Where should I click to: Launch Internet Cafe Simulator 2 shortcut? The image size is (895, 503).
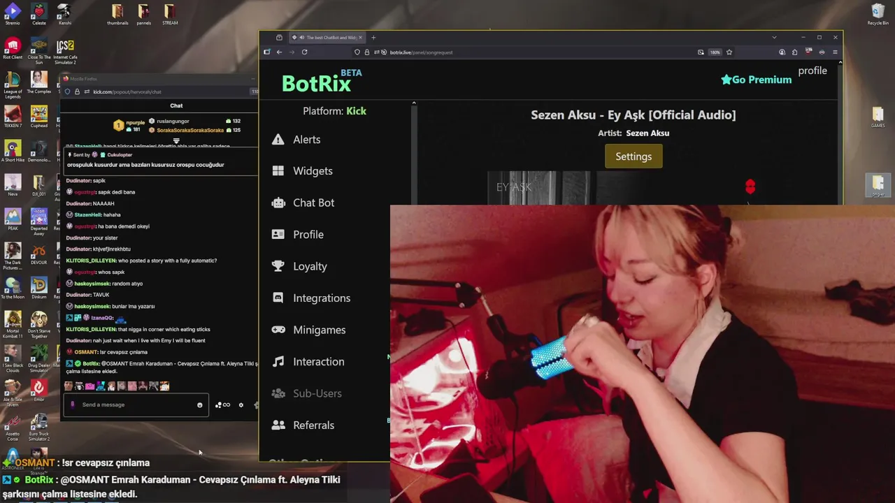[65, 50]
